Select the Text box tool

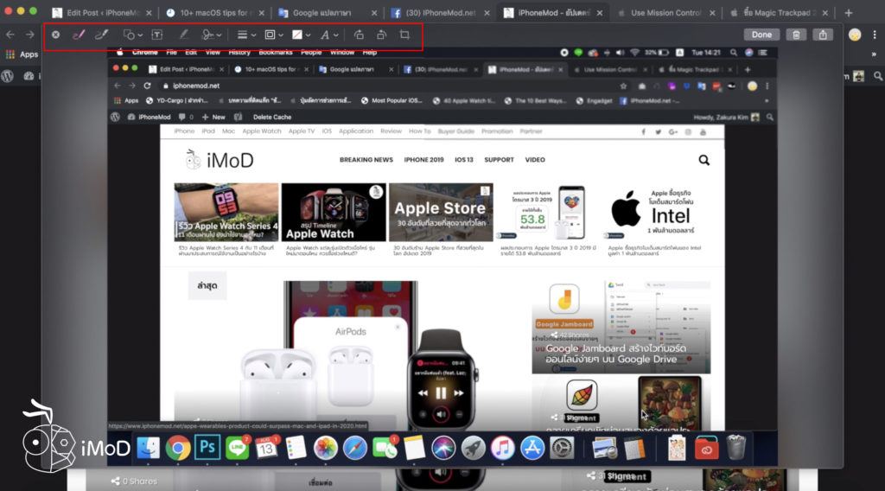pyautogui.click(x=157, y=35)
